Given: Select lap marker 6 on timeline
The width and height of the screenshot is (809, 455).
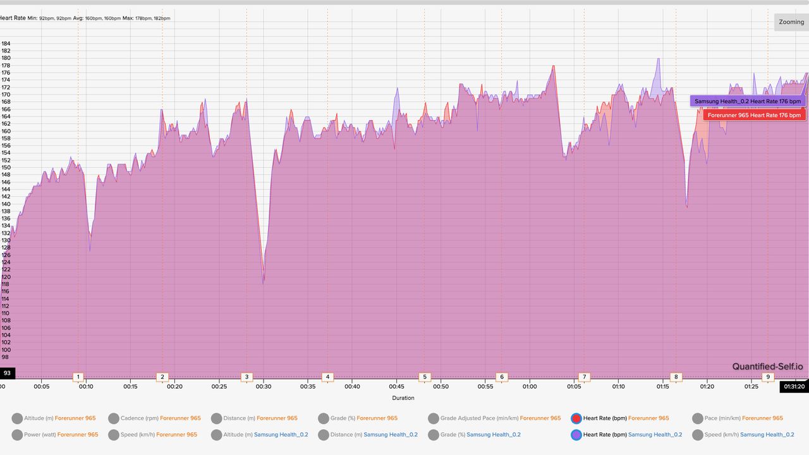Looking at the screenshot, I should pyautogui.click(x=502, y=377).
